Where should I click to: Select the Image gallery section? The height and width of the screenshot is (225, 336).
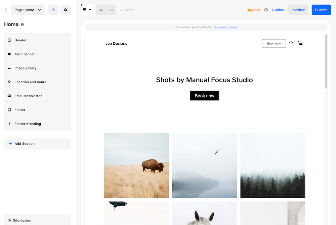tap(38, 68)
